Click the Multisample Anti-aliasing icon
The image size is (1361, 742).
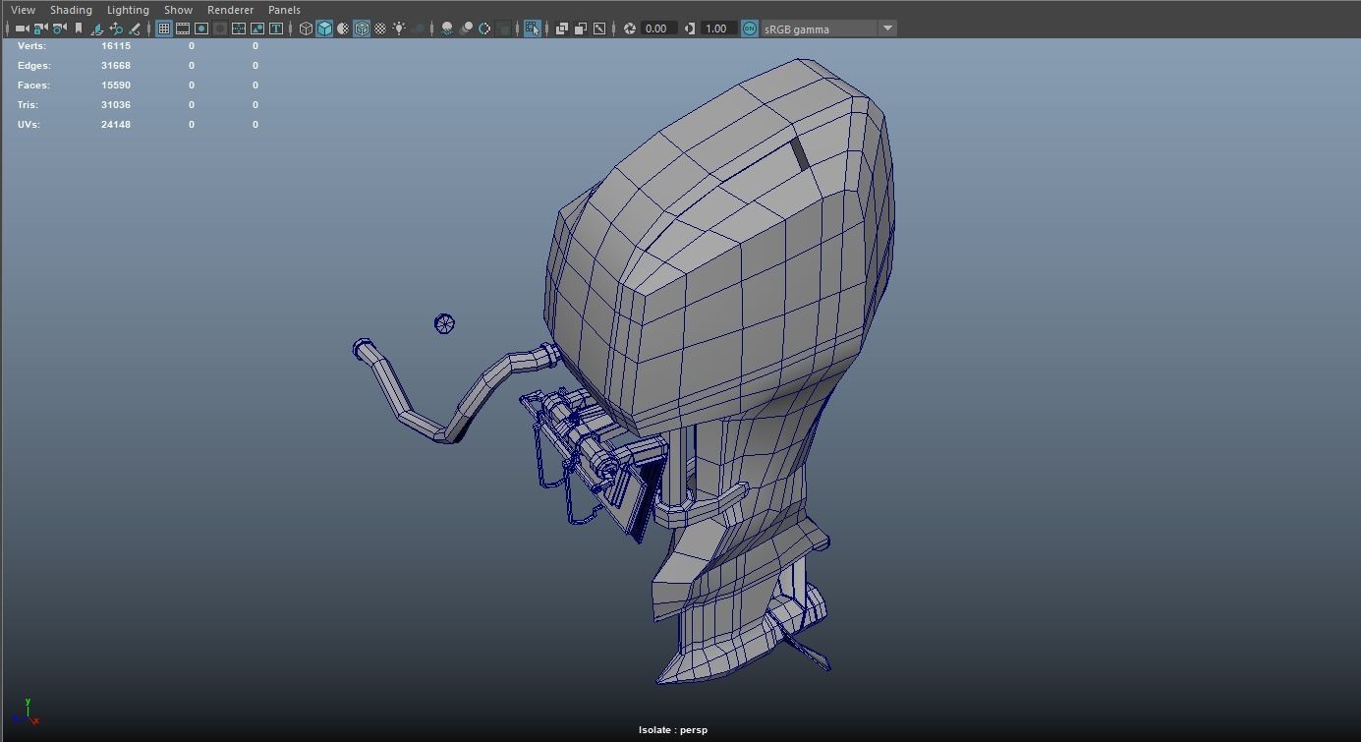point(484,29)
